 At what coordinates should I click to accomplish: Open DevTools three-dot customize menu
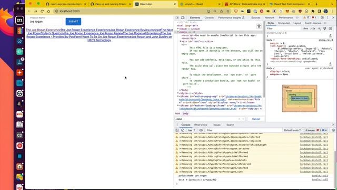pyautogui.click(x=328, y=17)
